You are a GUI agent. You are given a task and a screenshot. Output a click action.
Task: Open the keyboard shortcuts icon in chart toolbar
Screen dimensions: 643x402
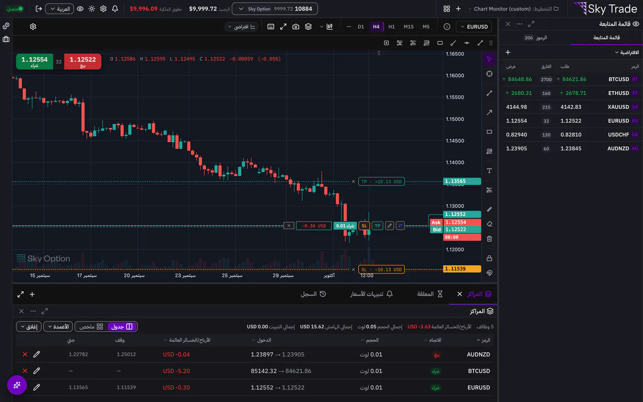(271, 27)
